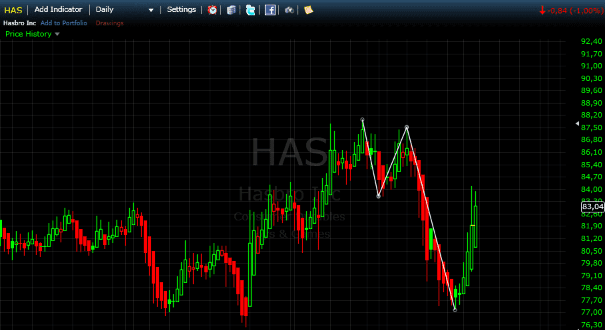605x330 pixels.
Task: Click Add to Portfolio link
Action: click(64, 23)
